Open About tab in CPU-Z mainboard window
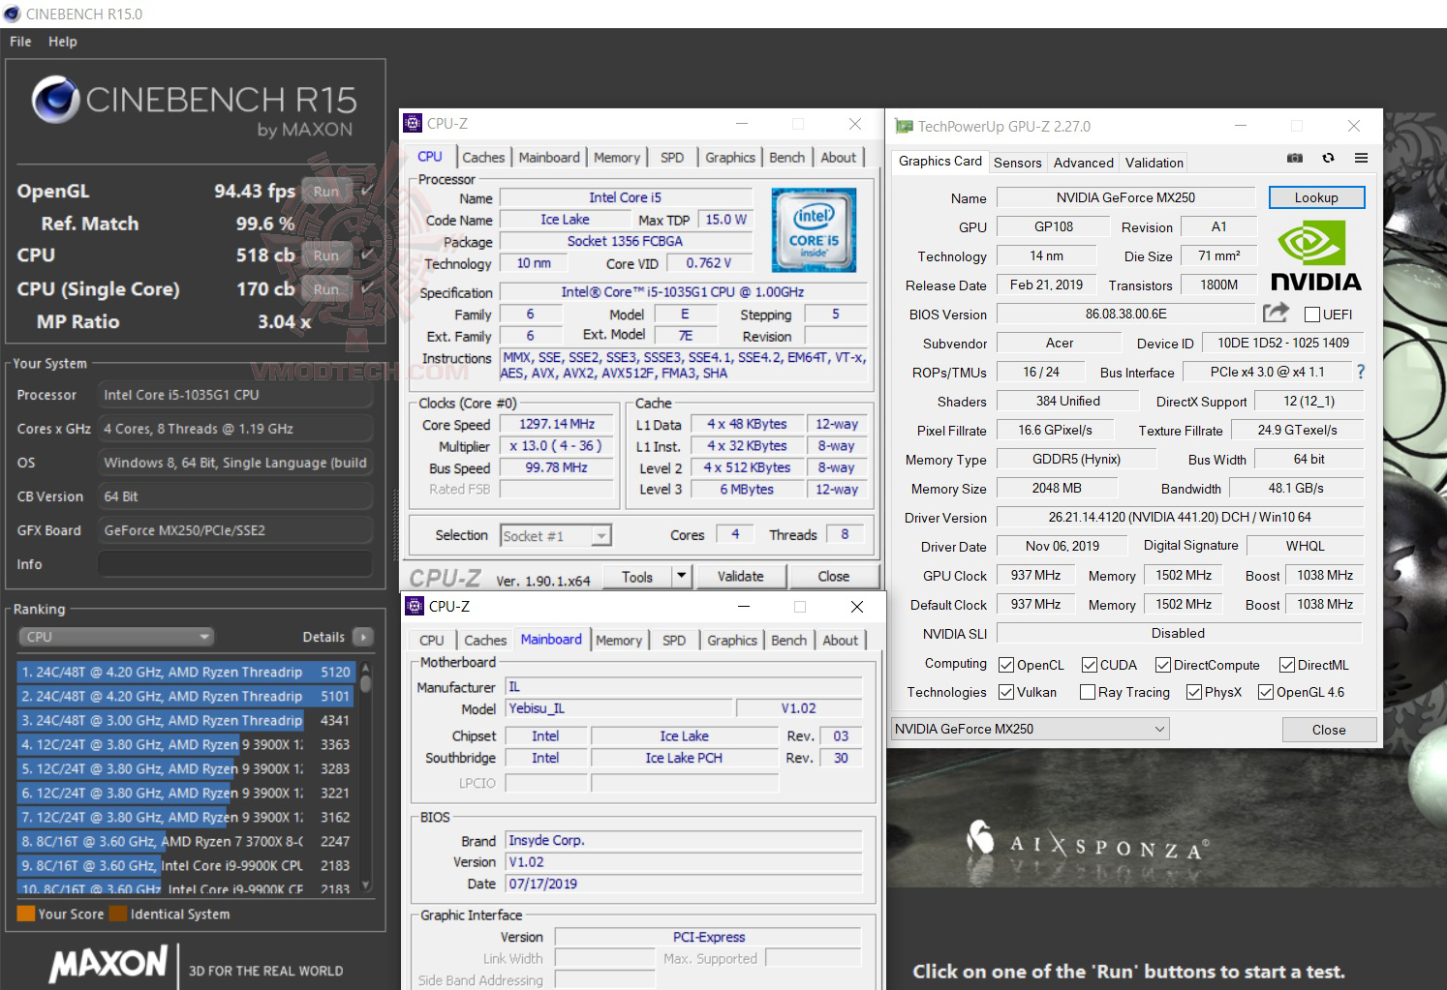Viewport: 1447px width, 990px height. click(x=841, y=641)
